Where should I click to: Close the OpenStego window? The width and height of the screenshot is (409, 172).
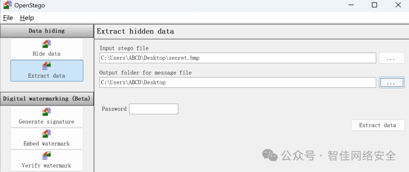tap(398, 5)
